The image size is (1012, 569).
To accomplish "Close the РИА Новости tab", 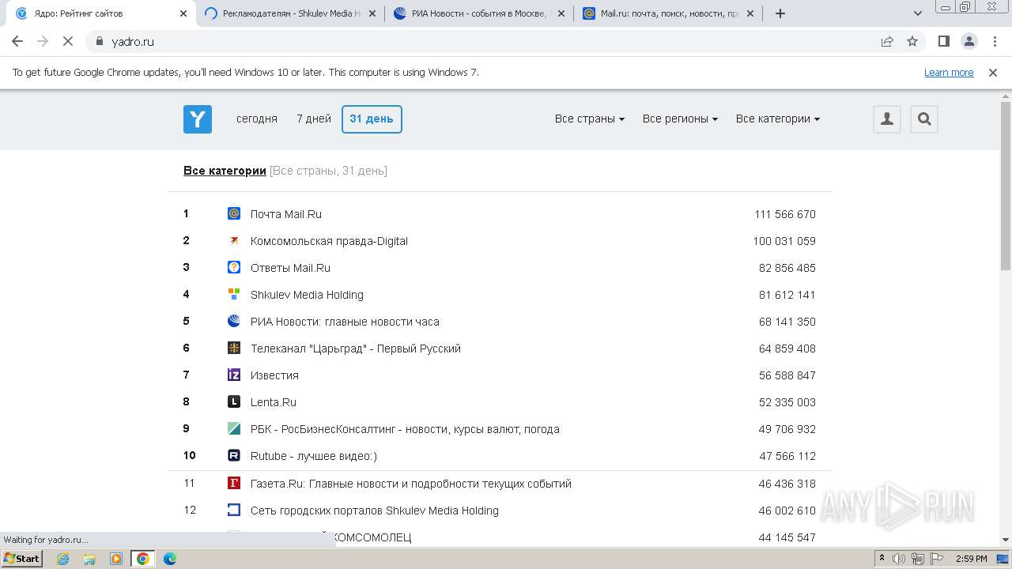I will (561, 13).
